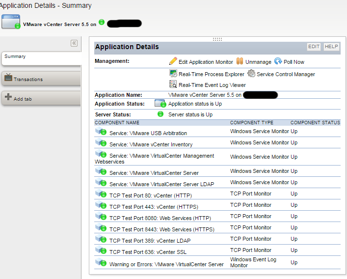Open Service Control Manager link

[x=286, y=74]
